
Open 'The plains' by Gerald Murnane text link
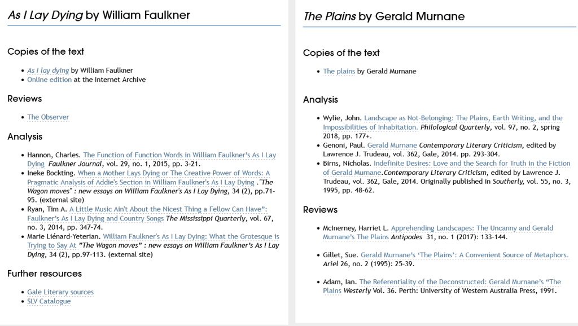point(339,72)
